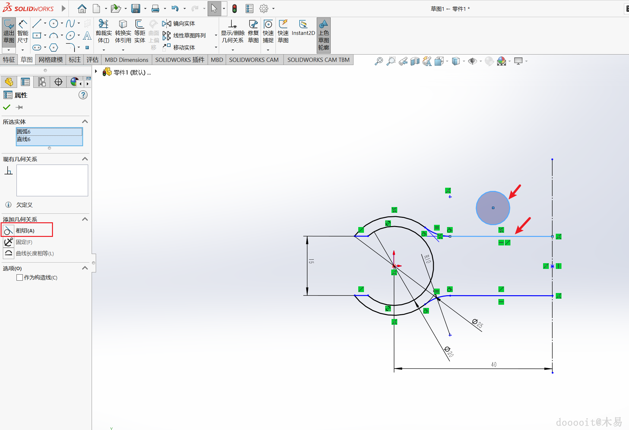
Task: Apply the 固定 (Fix) relation
Action: 24,242
